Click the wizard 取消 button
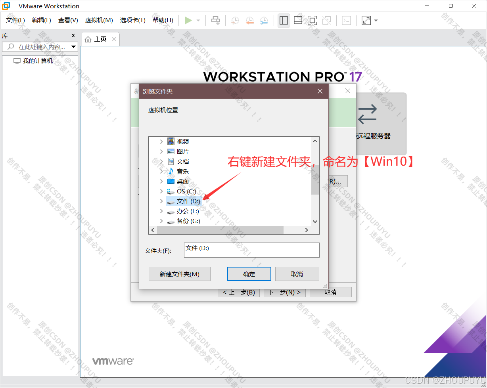The image size is (487, 388). click(x=330, y=292)
